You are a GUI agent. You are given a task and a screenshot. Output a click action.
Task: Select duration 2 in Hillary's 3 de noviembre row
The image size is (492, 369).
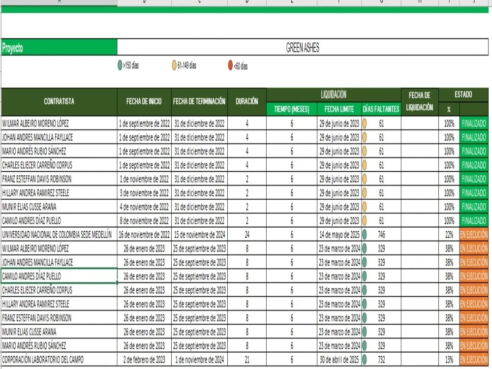point(247,193)
